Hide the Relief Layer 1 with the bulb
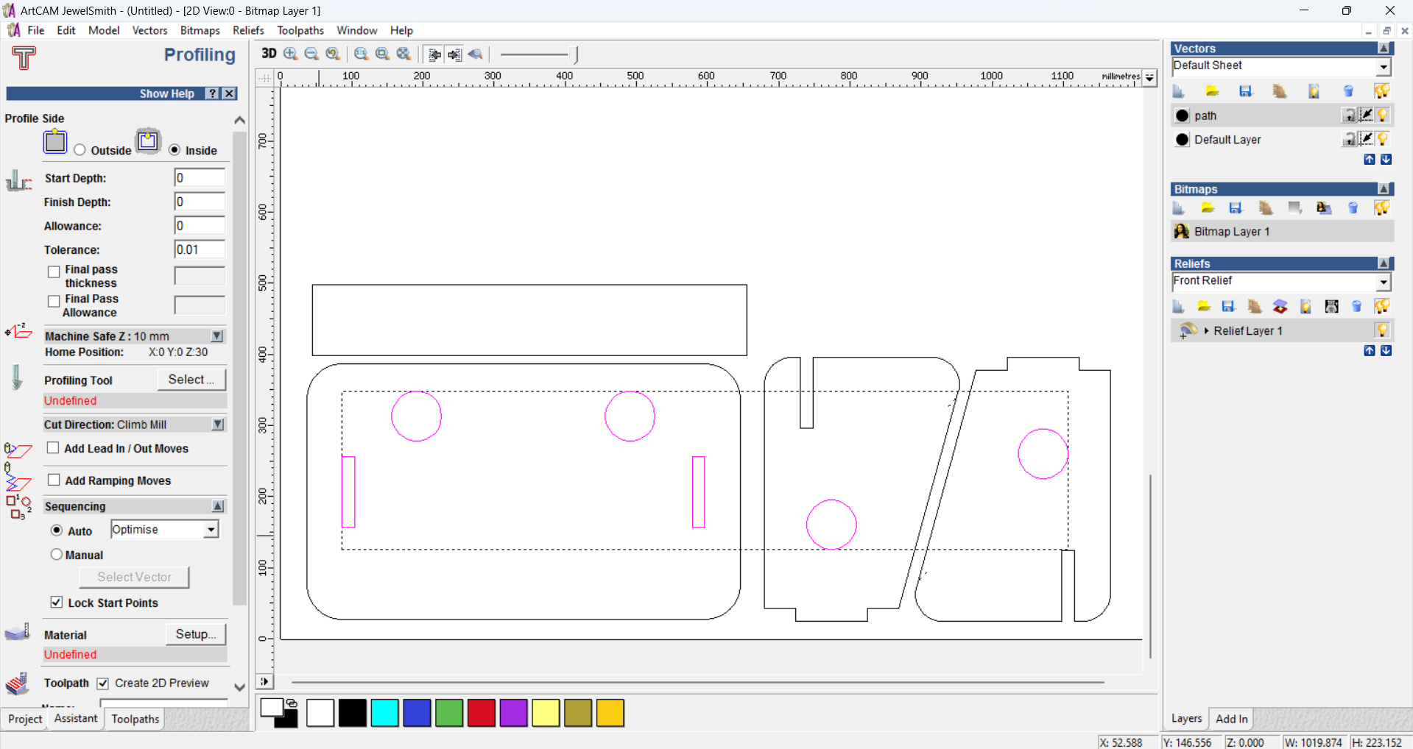Screen dimensions: 1413x749 1381,330
